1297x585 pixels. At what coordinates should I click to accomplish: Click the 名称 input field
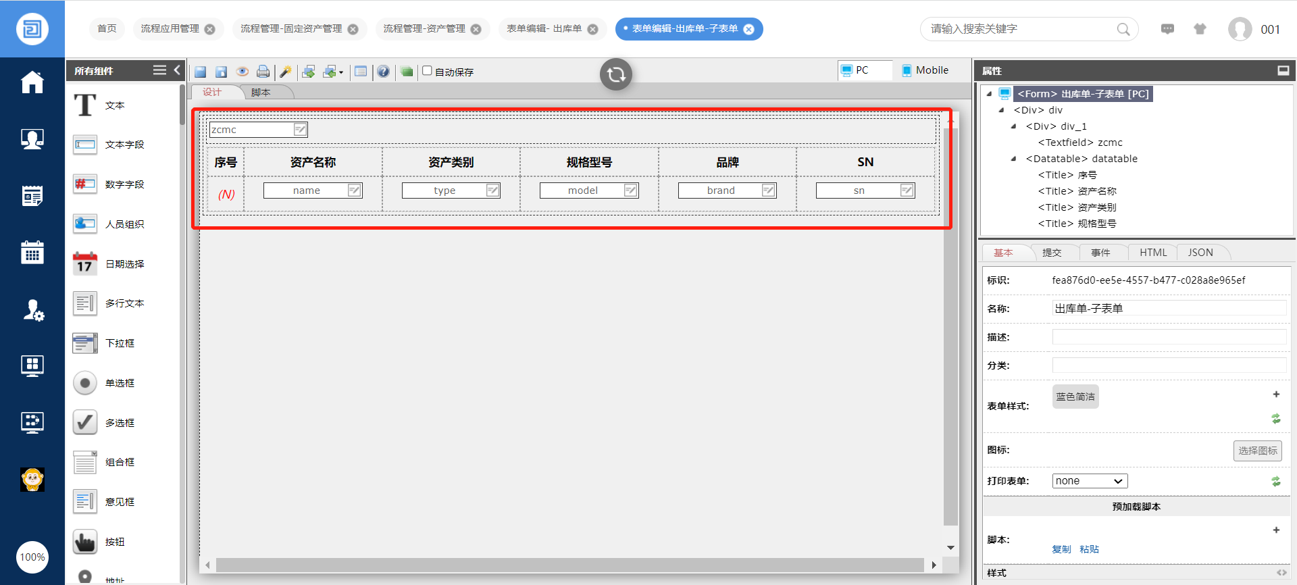tap(1169, 309)
